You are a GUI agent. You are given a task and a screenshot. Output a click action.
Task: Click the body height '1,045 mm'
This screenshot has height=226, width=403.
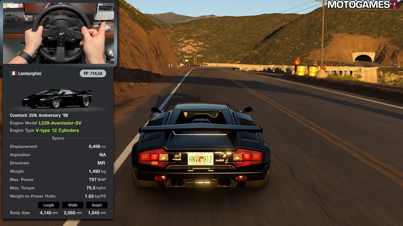pyautogui.click(x=97, y=213)
